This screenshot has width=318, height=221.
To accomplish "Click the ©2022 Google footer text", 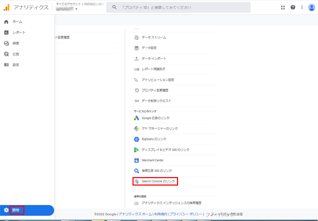I will point(105,214).
